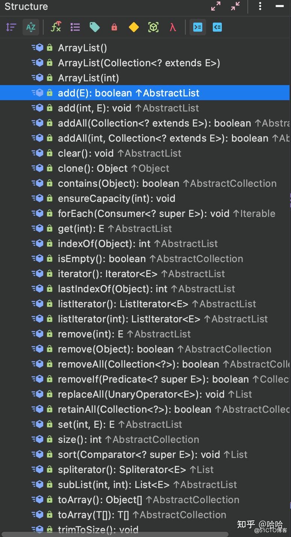Click the purple list icon in toolbar
This screenshot has height=537, width=291.
click(x=75, y=27)
